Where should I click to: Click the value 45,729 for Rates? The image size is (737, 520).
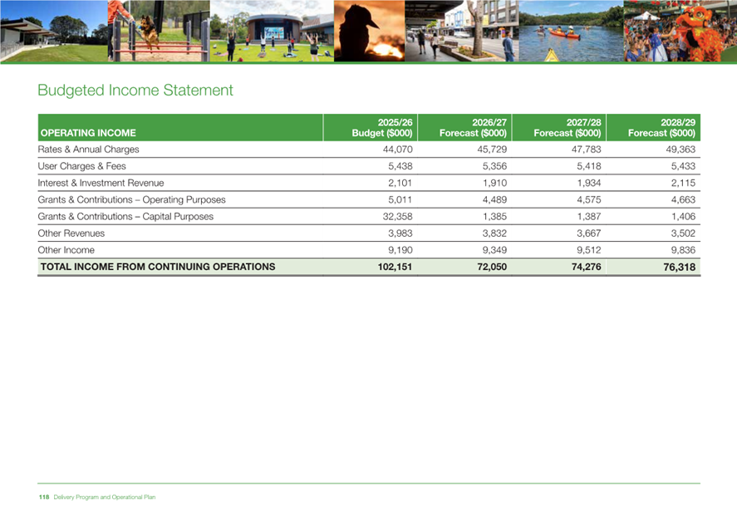pos(492,150)
